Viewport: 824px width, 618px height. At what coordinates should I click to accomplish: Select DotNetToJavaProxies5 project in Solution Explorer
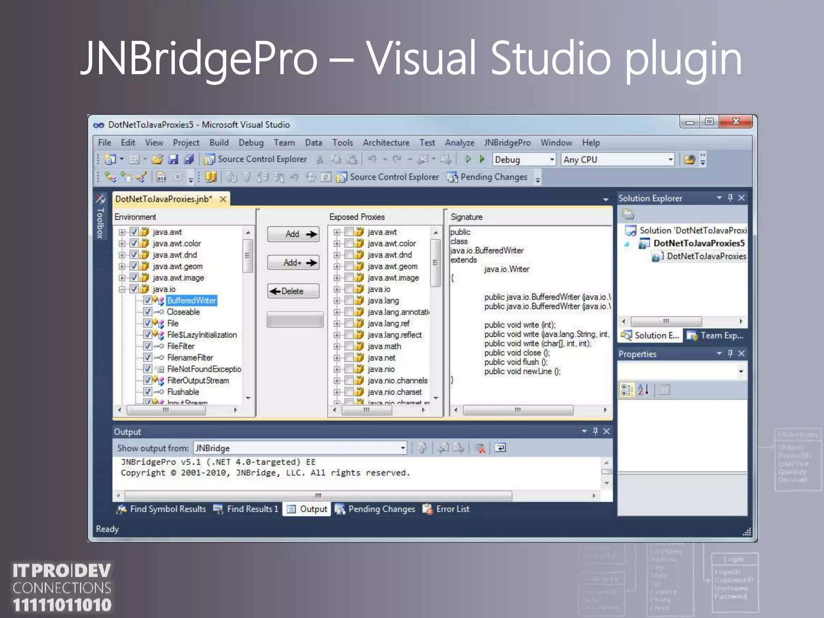(x=699, y=243)
